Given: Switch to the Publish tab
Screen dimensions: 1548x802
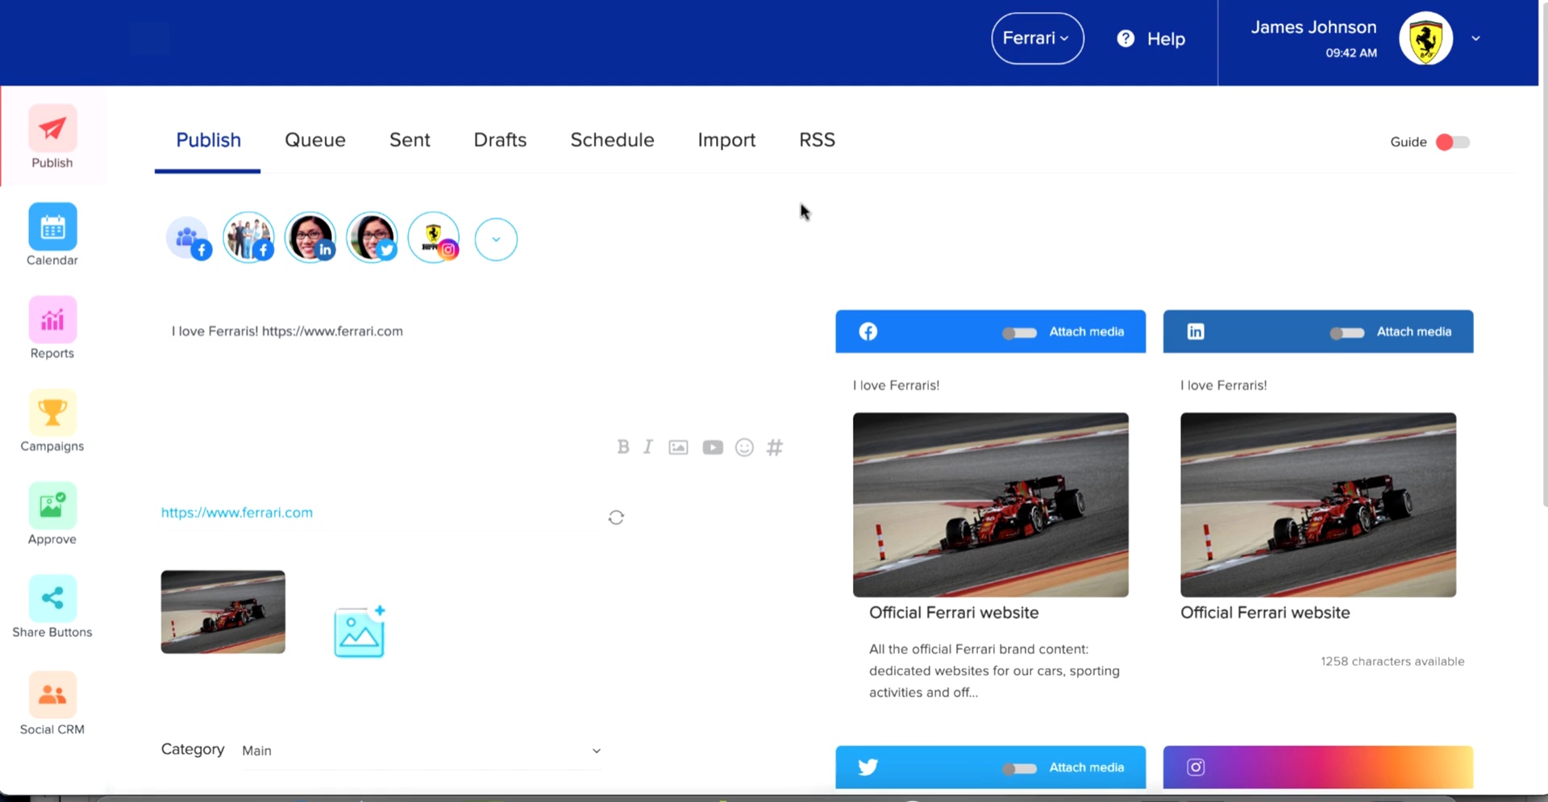Looking at the screenshot, I should pos(208,140).
